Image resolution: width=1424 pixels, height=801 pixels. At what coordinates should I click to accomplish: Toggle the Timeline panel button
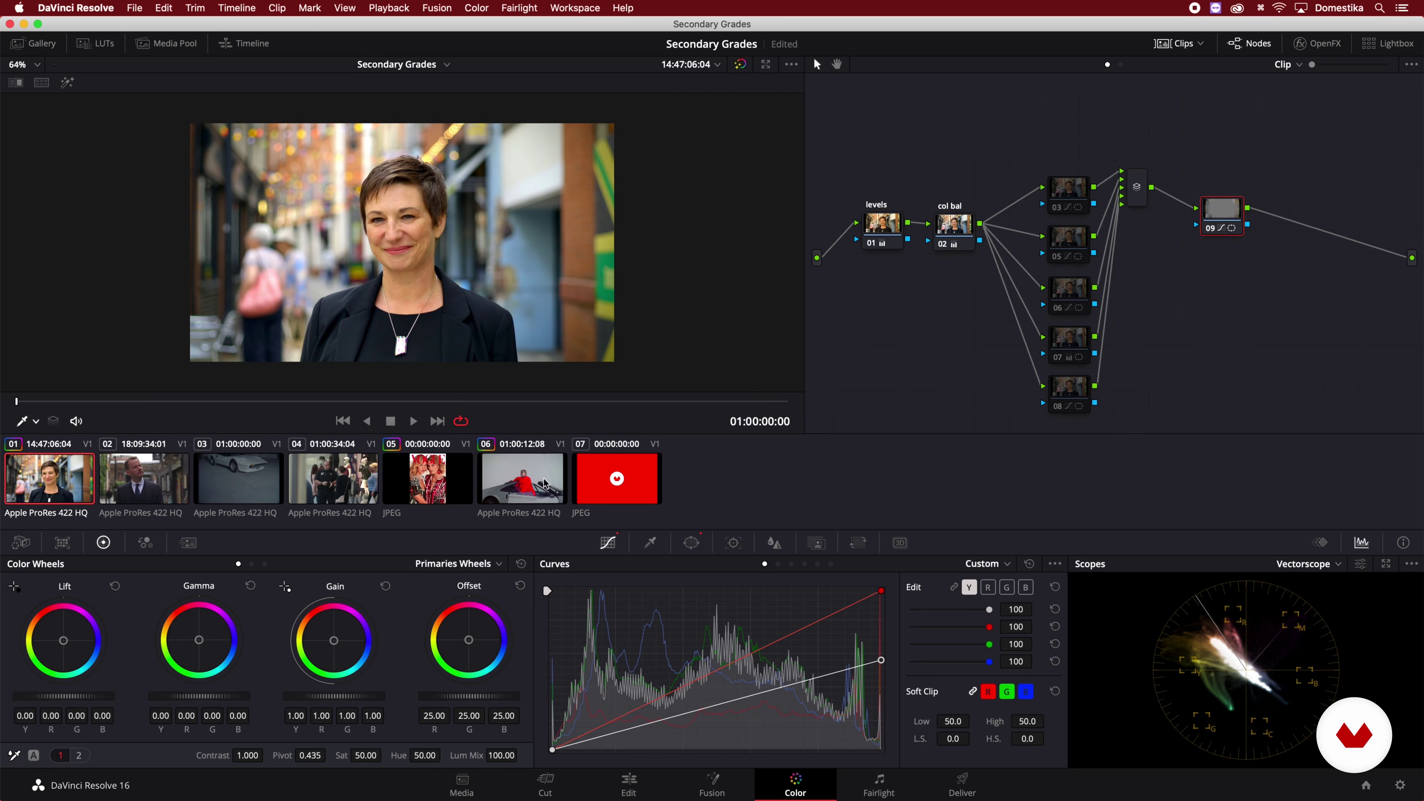(244, 43)
